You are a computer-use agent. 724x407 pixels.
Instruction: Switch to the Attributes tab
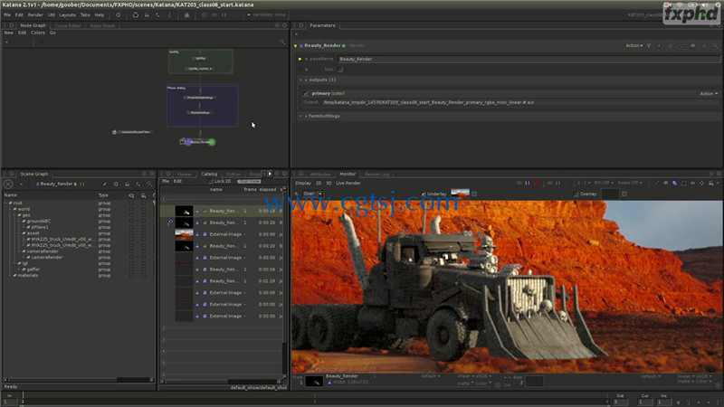tap(320, 175)
